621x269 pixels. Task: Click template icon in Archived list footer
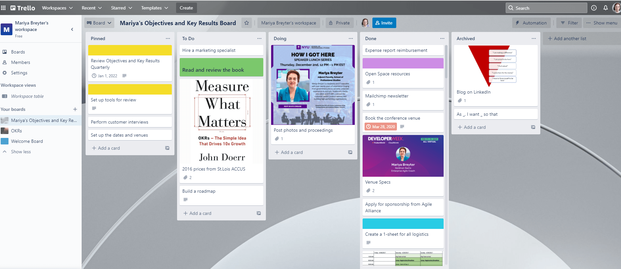(533, 127)
